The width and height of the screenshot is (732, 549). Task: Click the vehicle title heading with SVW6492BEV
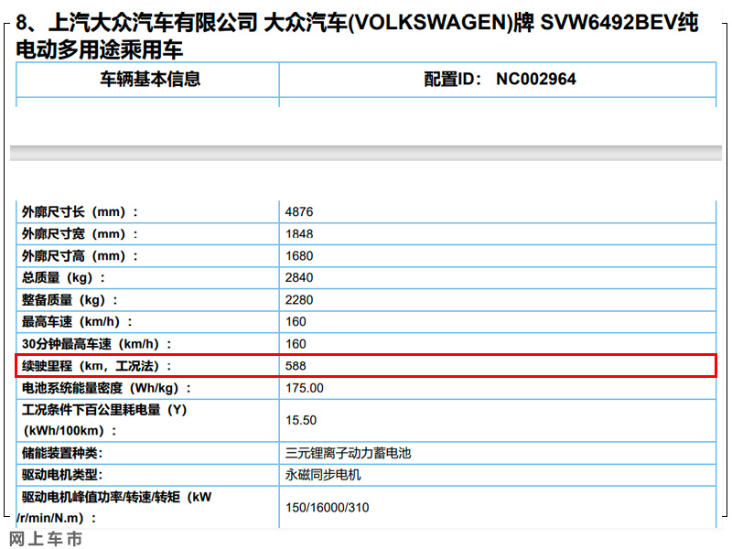[x=357, y=36]
